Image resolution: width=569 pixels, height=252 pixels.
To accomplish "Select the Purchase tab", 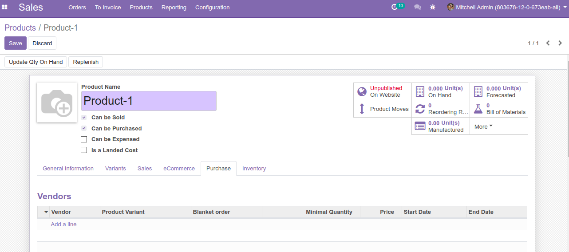I will (218, 169).
